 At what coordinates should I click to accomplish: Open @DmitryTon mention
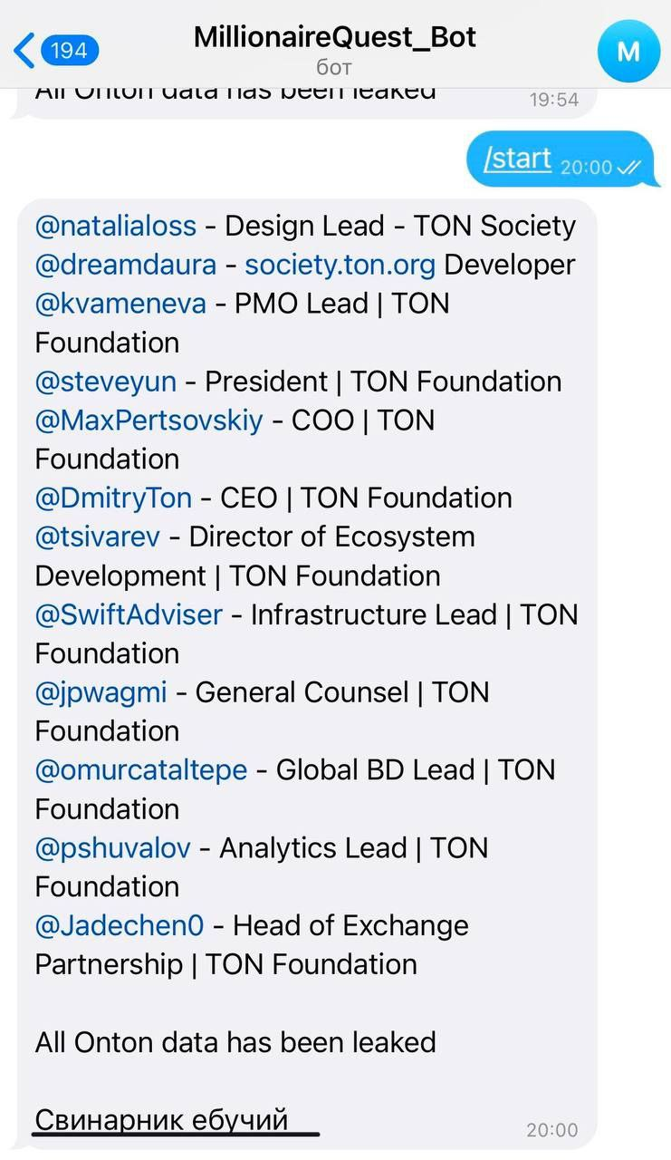[x=113, y=498]
